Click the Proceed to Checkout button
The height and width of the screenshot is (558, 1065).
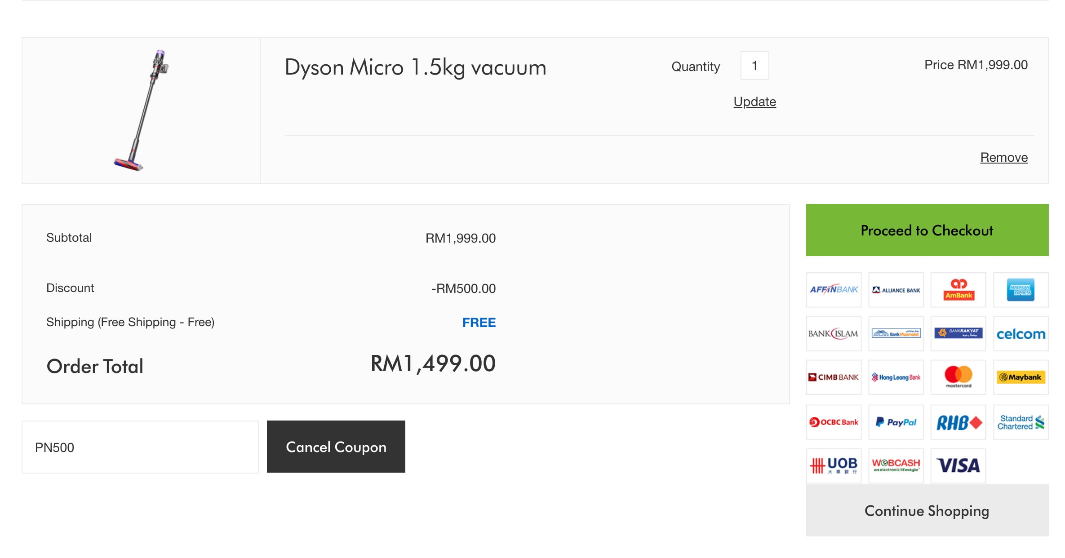point(927,230)
